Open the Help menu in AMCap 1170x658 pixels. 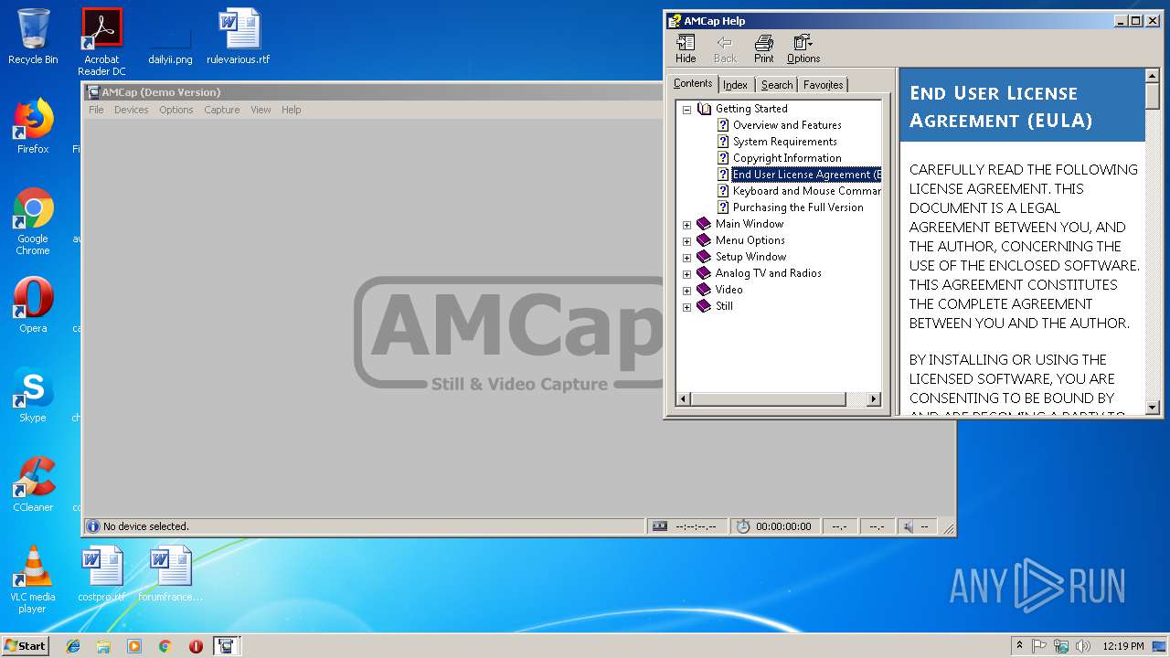tap(291, 110)
